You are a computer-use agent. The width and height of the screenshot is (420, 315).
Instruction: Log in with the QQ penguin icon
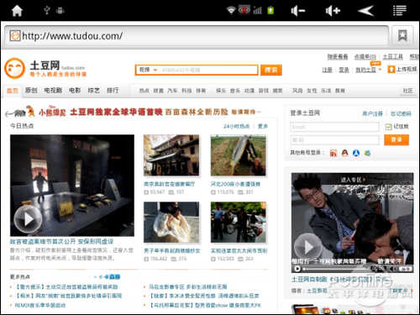click(x=344, y=153)
